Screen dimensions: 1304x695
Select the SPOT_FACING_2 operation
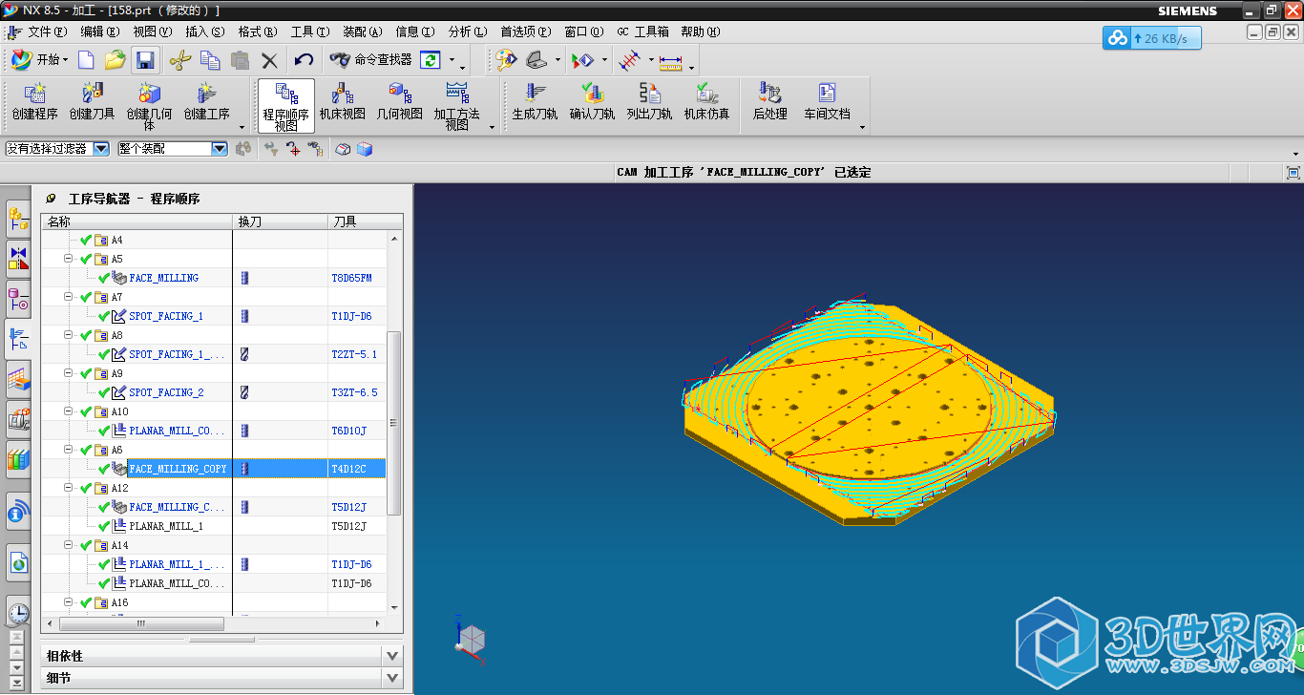(166, 392)
